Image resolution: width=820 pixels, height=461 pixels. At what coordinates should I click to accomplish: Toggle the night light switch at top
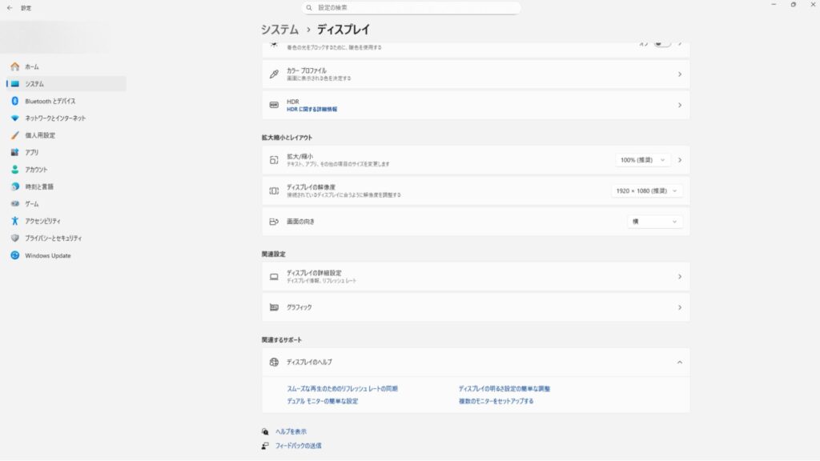pyautogui.click(x=661, y=43)
